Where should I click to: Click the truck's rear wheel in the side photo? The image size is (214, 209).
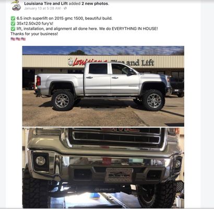click(x=63, y=100)
